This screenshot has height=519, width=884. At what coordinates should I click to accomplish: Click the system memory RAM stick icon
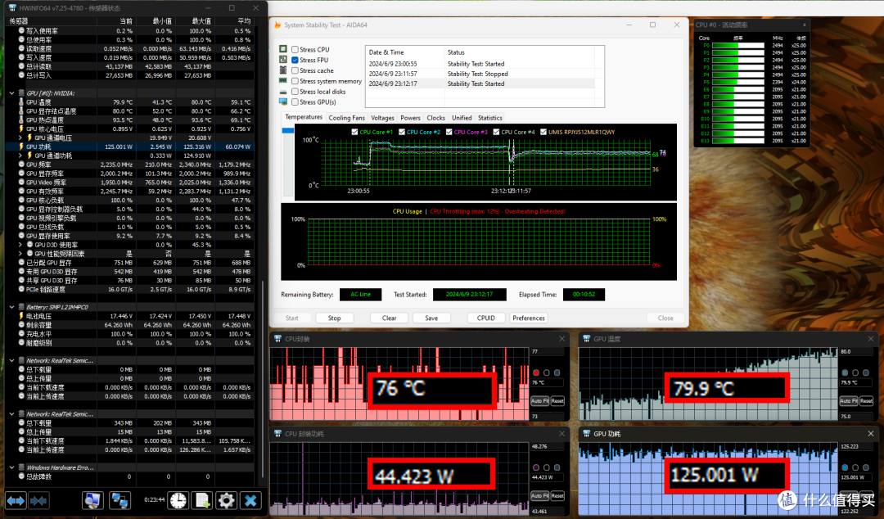point(283,81)
